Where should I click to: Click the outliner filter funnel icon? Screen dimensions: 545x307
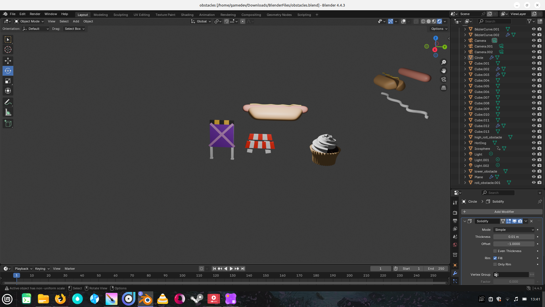[529, 21]
